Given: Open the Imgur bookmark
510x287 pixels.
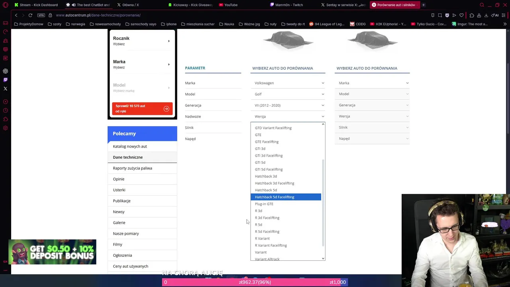Looking at the screenshot, I should click(470, 24).
